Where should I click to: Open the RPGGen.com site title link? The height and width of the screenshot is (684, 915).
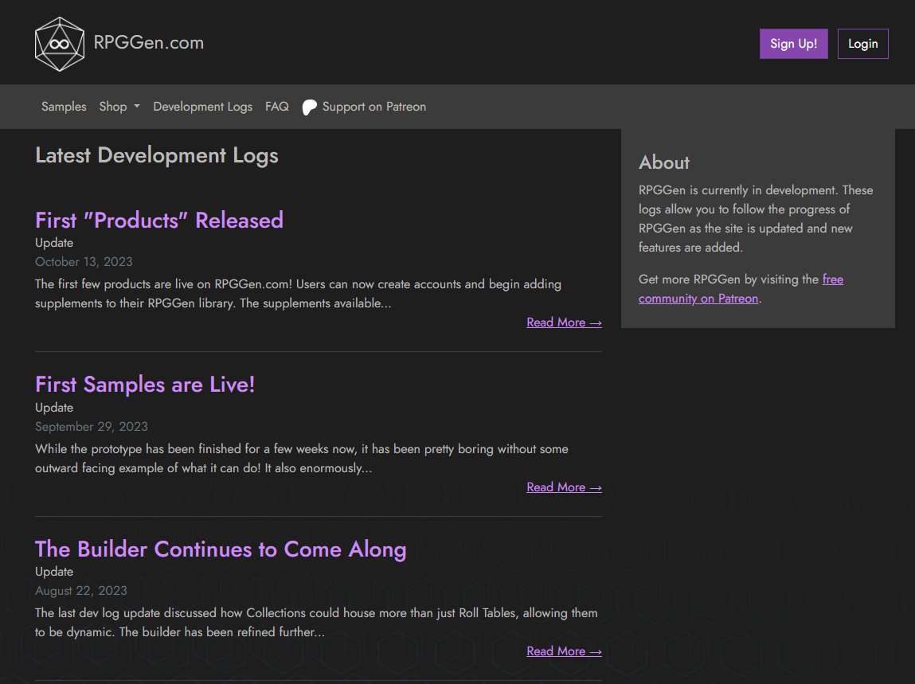[x=149, y=43]
